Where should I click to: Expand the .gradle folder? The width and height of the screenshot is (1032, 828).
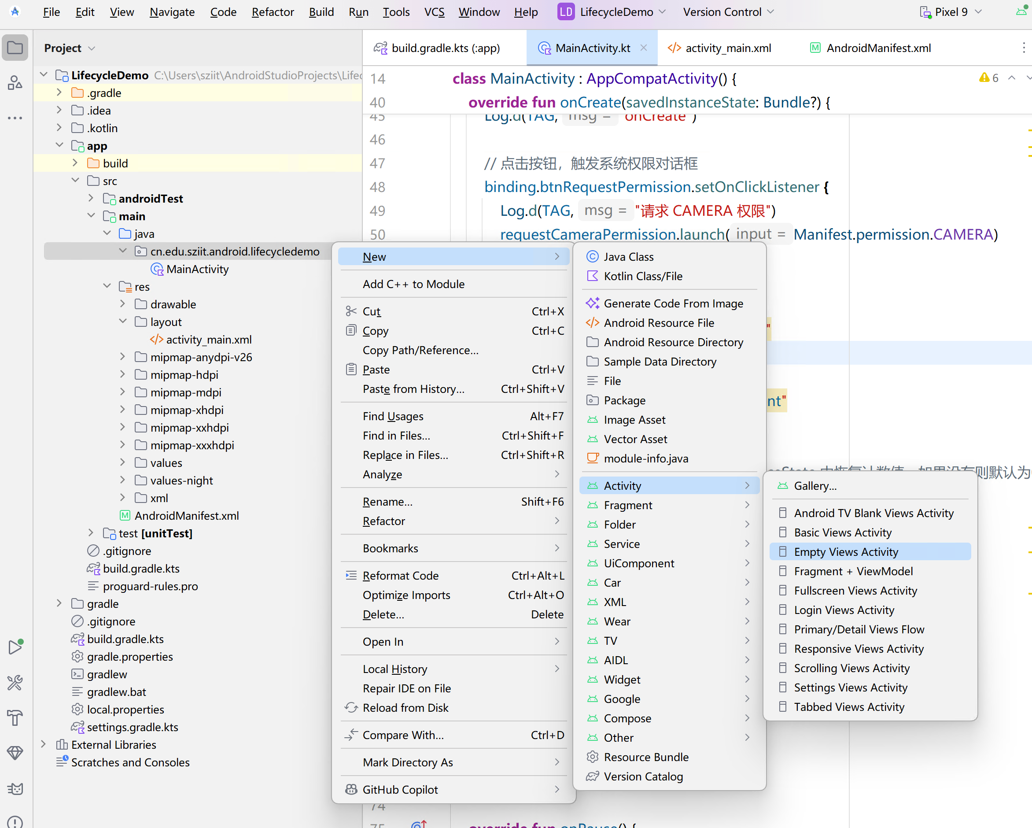[59, 92]
